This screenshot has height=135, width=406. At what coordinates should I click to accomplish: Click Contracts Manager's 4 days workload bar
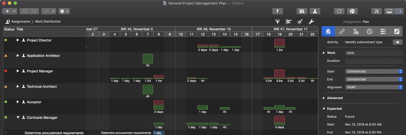(280, 120)
